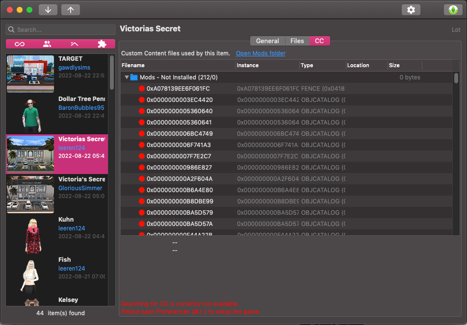Filter list by lots roof icon
Viewport: 467px width, 325px height.
75,44
